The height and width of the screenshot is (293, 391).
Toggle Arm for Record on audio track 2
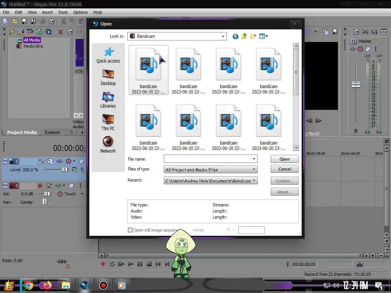click(x=40, y=186)
